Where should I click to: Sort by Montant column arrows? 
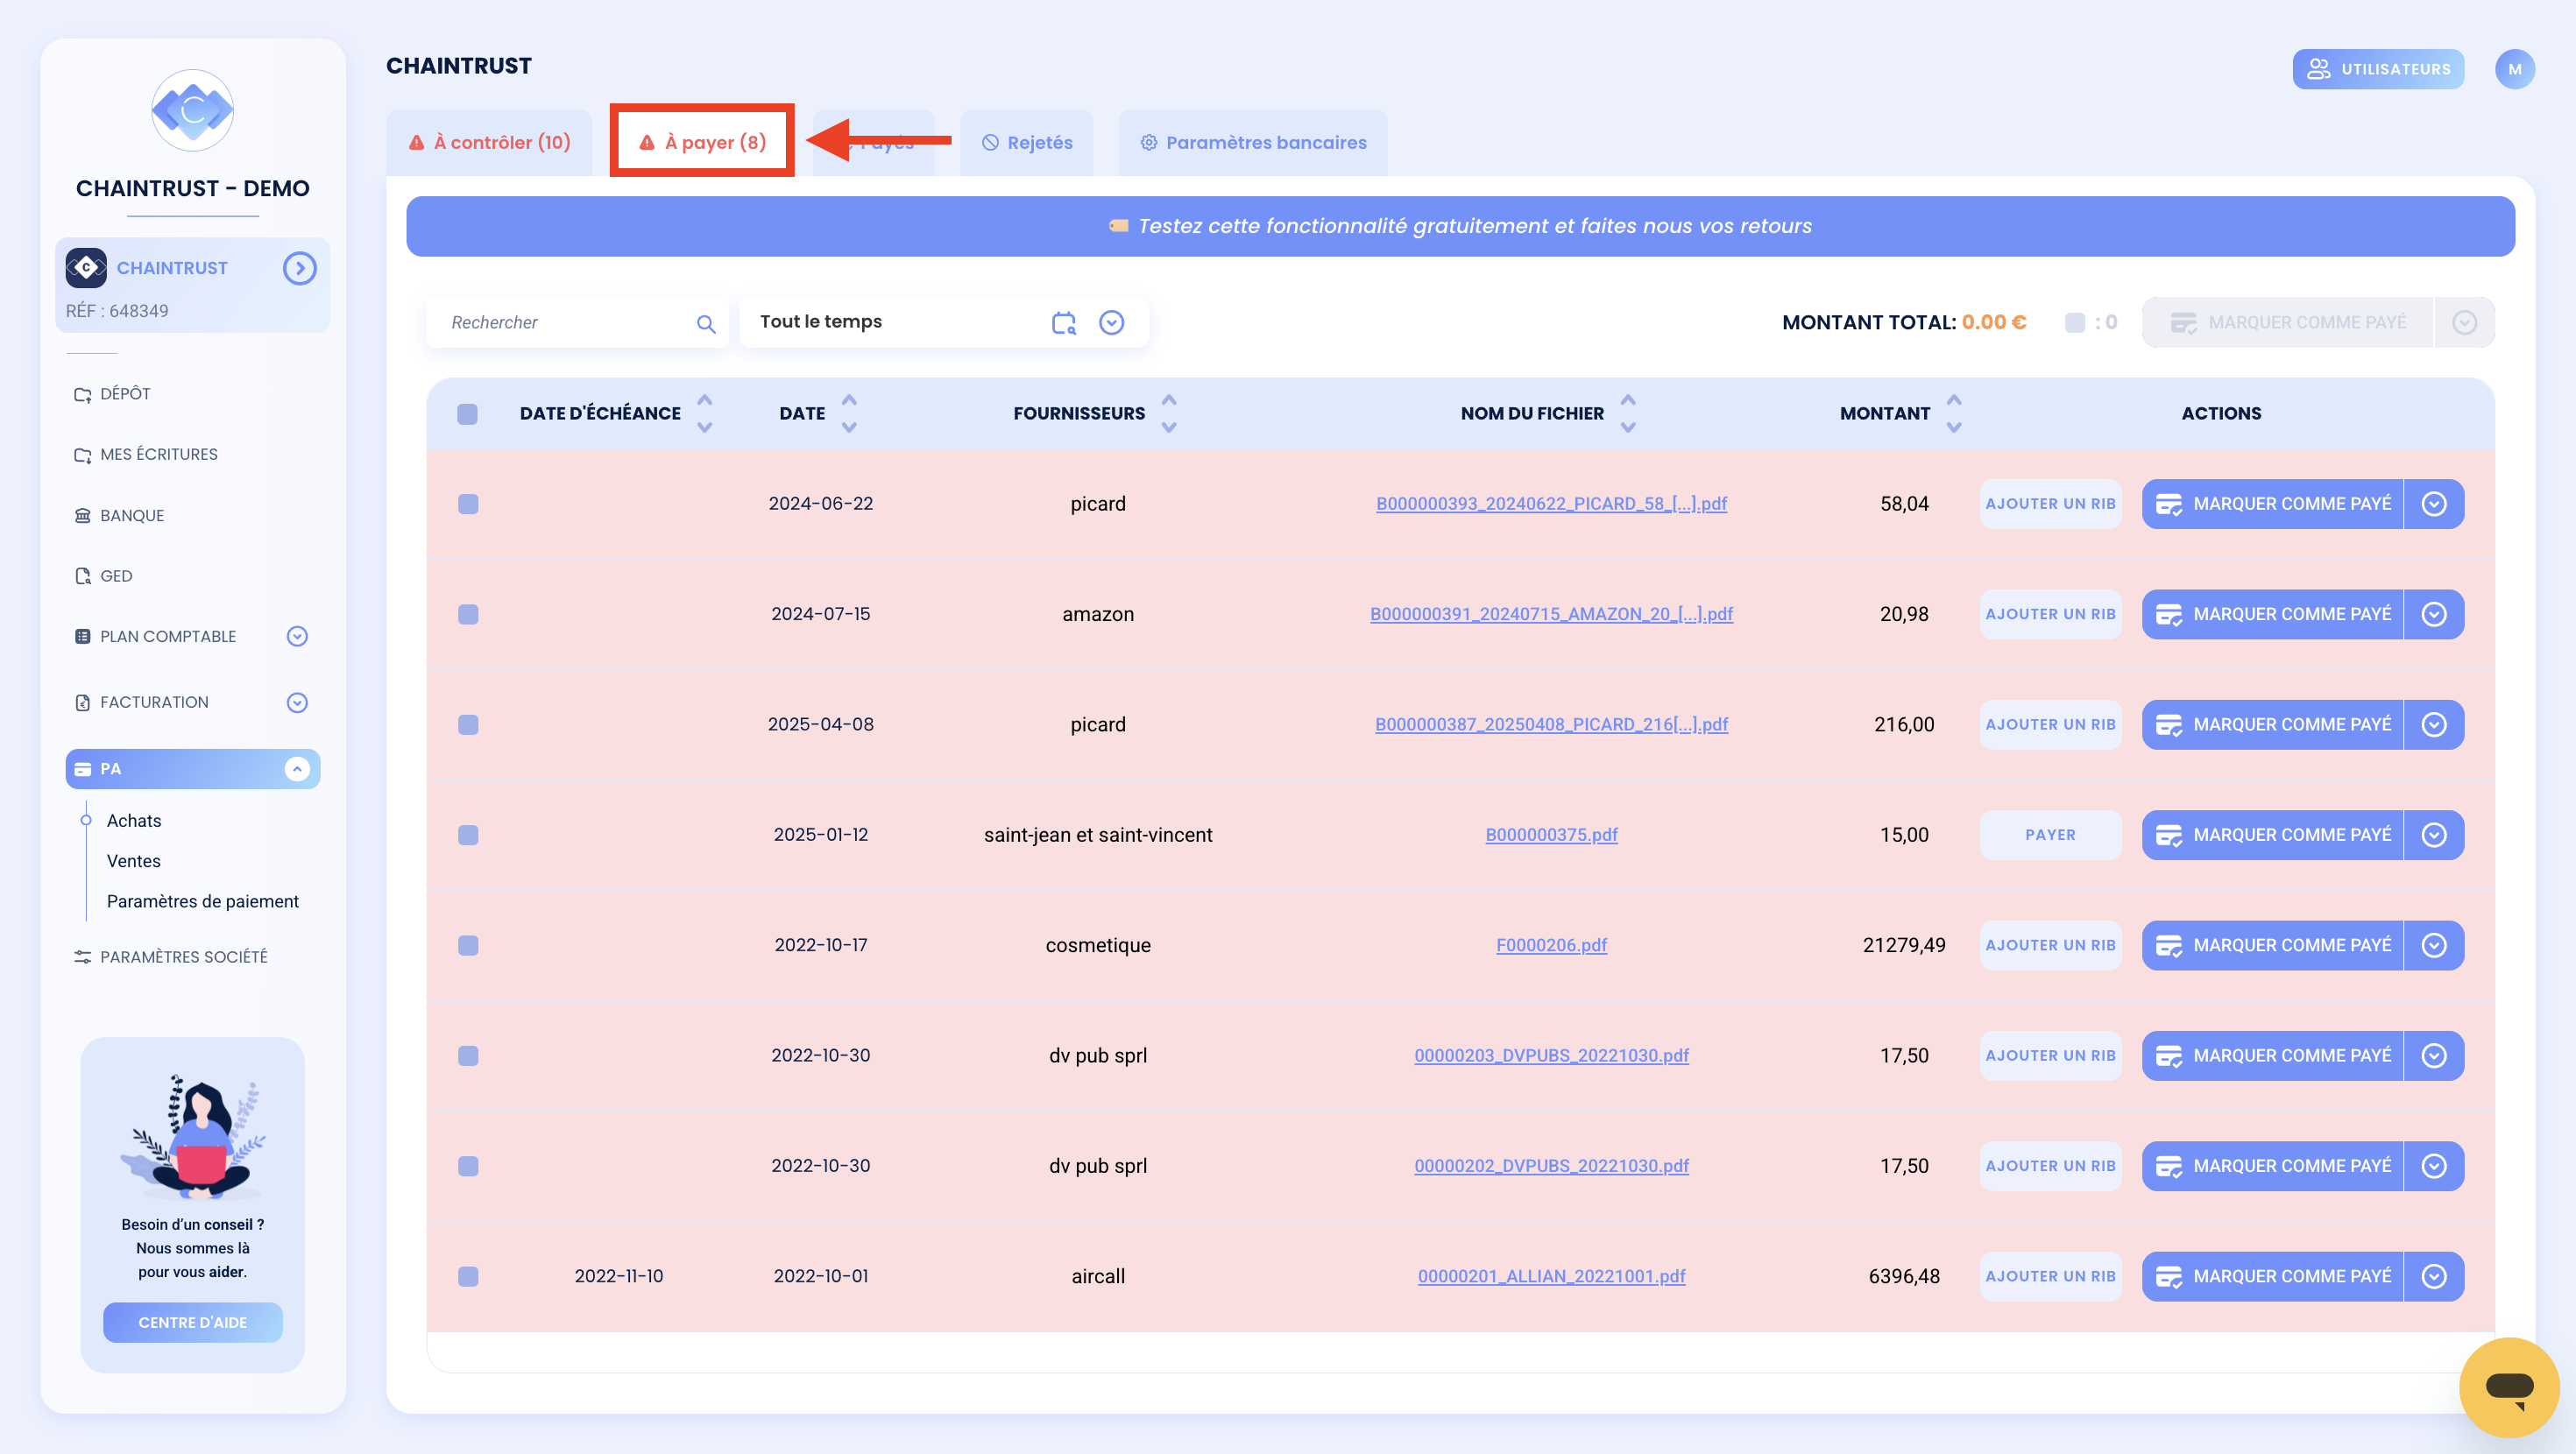point(1954,413)
